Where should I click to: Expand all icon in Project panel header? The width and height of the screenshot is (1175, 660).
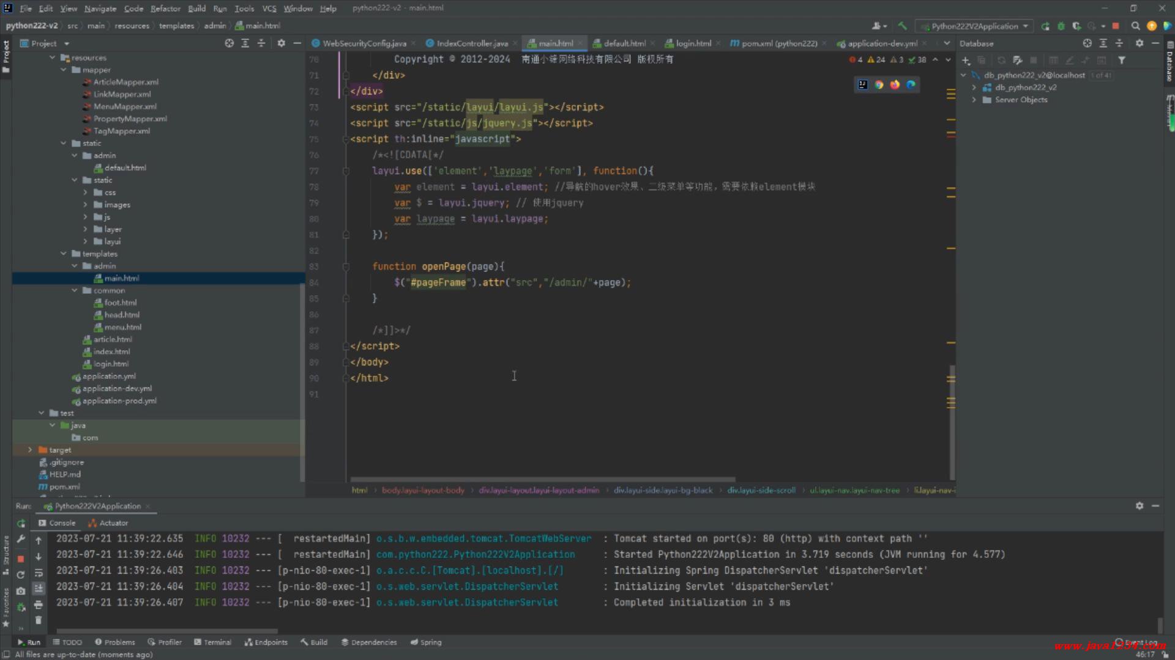point(245,43)
